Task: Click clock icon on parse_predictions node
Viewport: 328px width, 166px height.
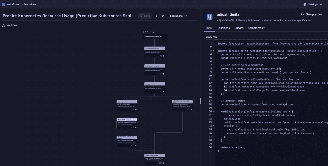Action: (161, 91)
